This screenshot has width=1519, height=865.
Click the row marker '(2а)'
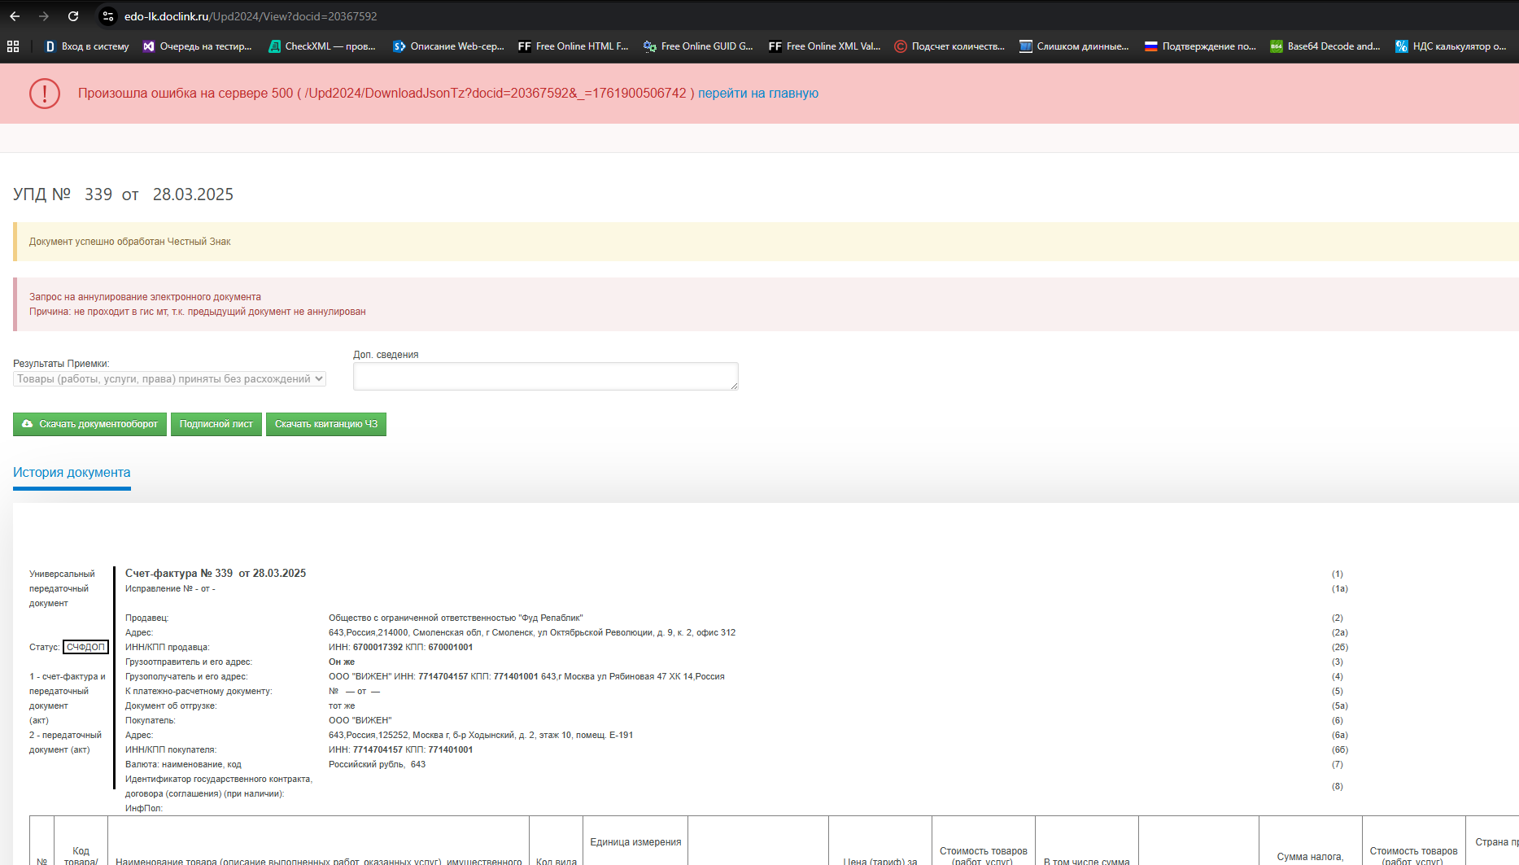(x=1340, y=633)
